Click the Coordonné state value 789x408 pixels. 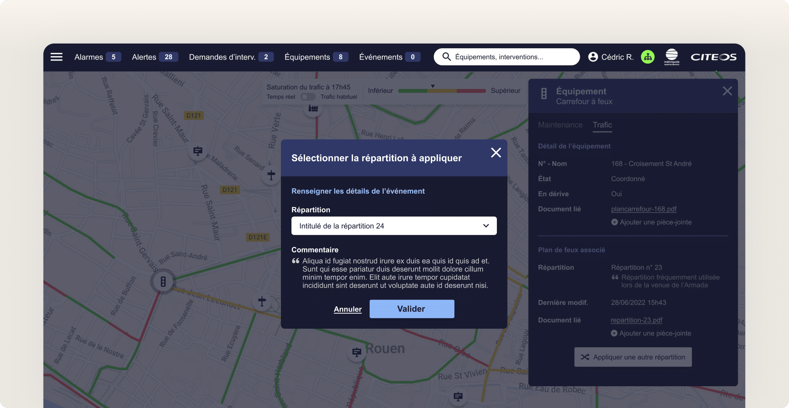628,179
